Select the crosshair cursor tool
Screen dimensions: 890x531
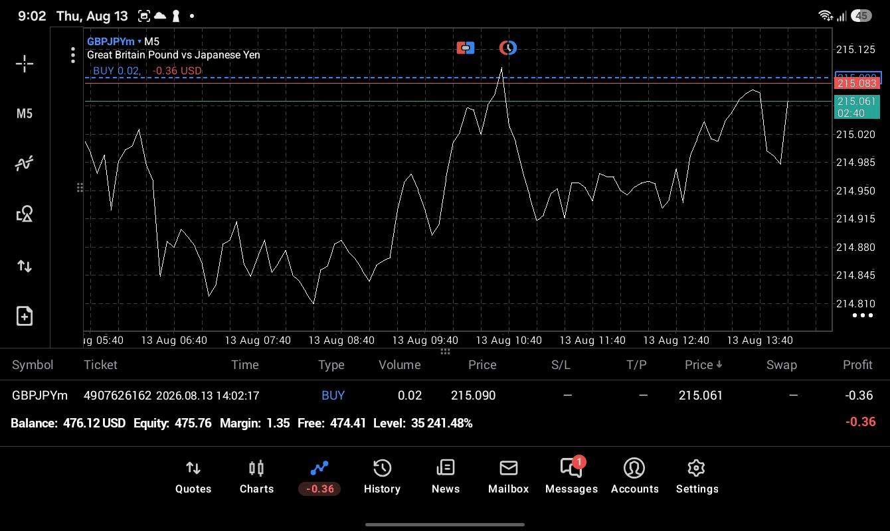point(25,64)
